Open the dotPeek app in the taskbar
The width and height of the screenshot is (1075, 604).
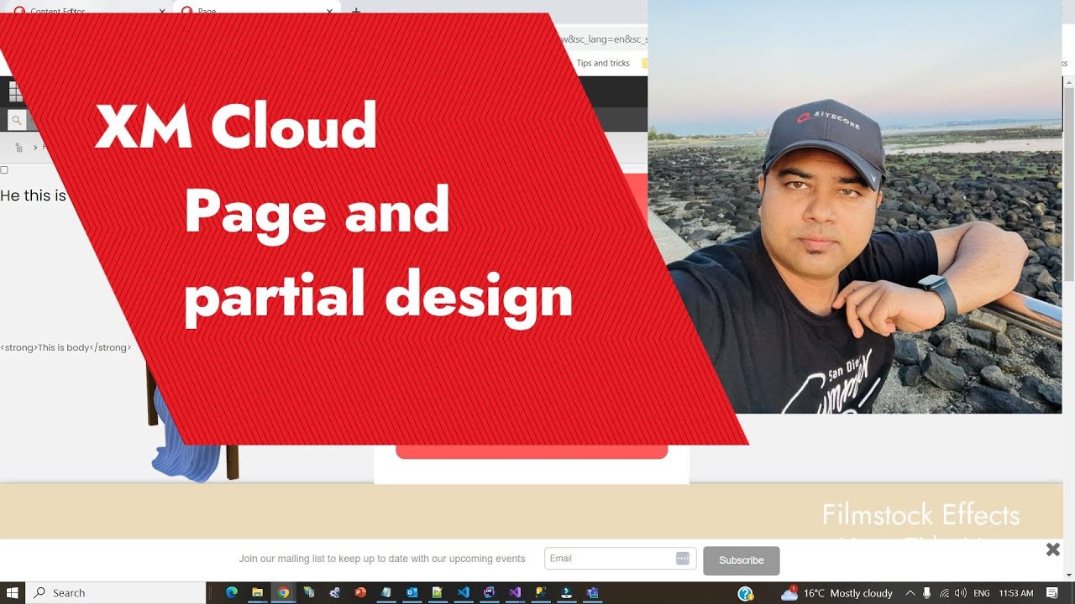coord(489,592)
